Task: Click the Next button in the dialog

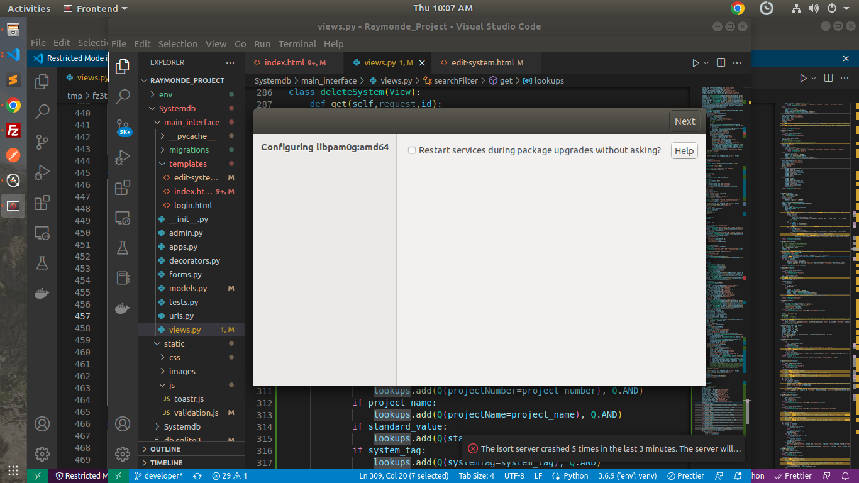Action: tap(685, 121)
